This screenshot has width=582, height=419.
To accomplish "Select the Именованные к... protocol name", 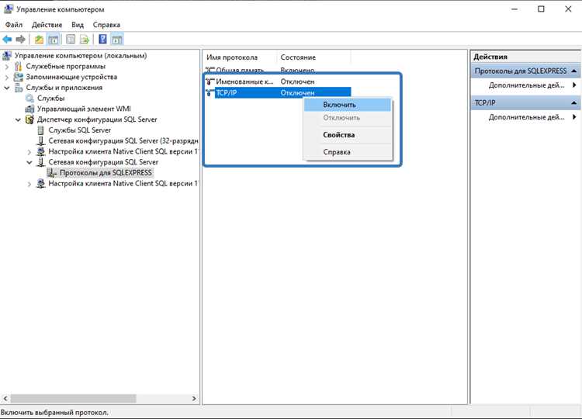I will coord(244,81).
